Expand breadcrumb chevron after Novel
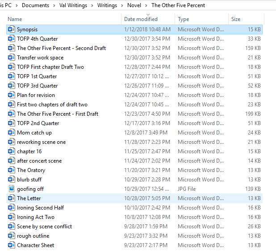The image size is (276, 252). [147, 5]
